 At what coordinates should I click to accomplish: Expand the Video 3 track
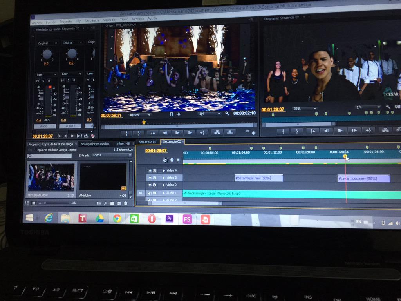click(164, 178)
